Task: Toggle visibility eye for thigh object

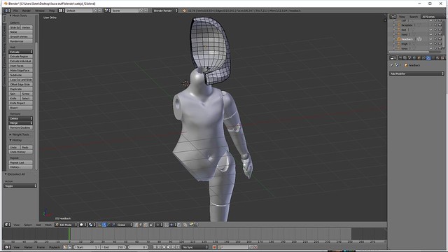Action: [x=431, y=43]
